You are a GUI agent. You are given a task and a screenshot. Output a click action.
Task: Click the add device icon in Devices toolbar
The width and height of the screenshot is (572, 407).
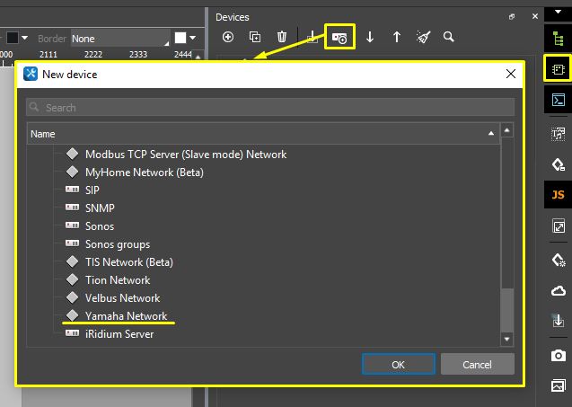(228, 37)
